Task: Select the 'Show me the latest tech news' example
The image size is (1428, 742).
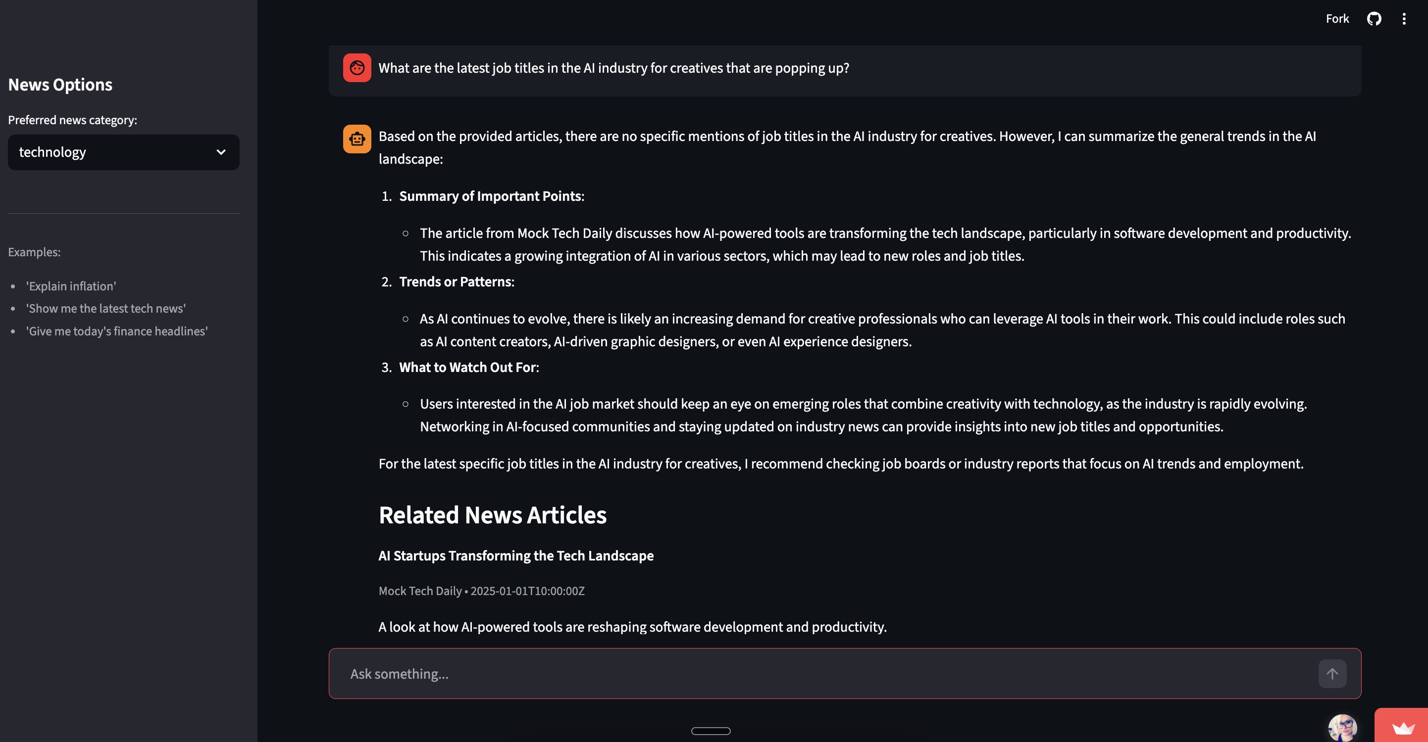Action: (x=106, y=308)
